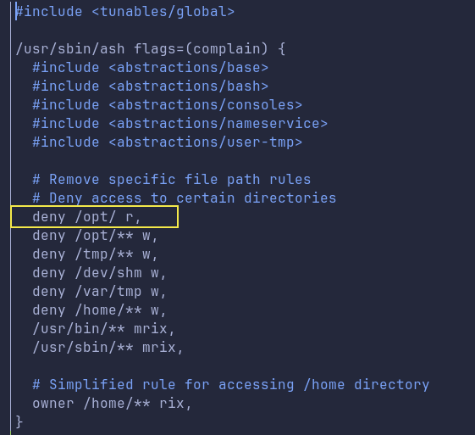
Task: Click the abstractions/nameservice include line
Action: point(180,124)
